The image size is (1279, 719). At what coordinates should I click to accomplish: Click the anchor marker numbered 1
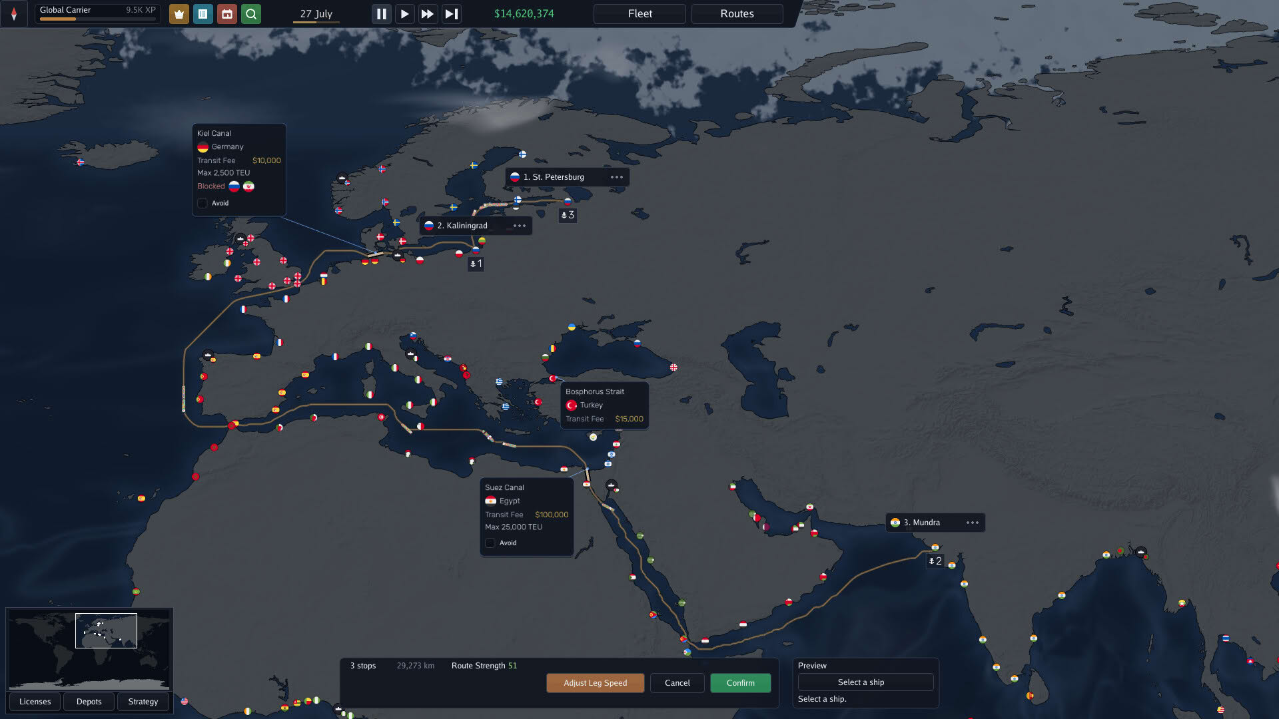476,264
